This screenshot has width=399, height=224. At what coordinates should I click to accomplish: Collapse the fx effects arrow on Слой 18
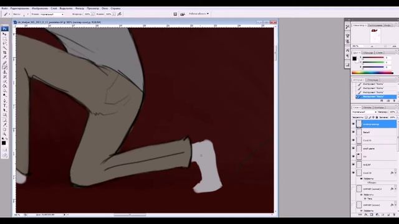click(x=395, y=173)
